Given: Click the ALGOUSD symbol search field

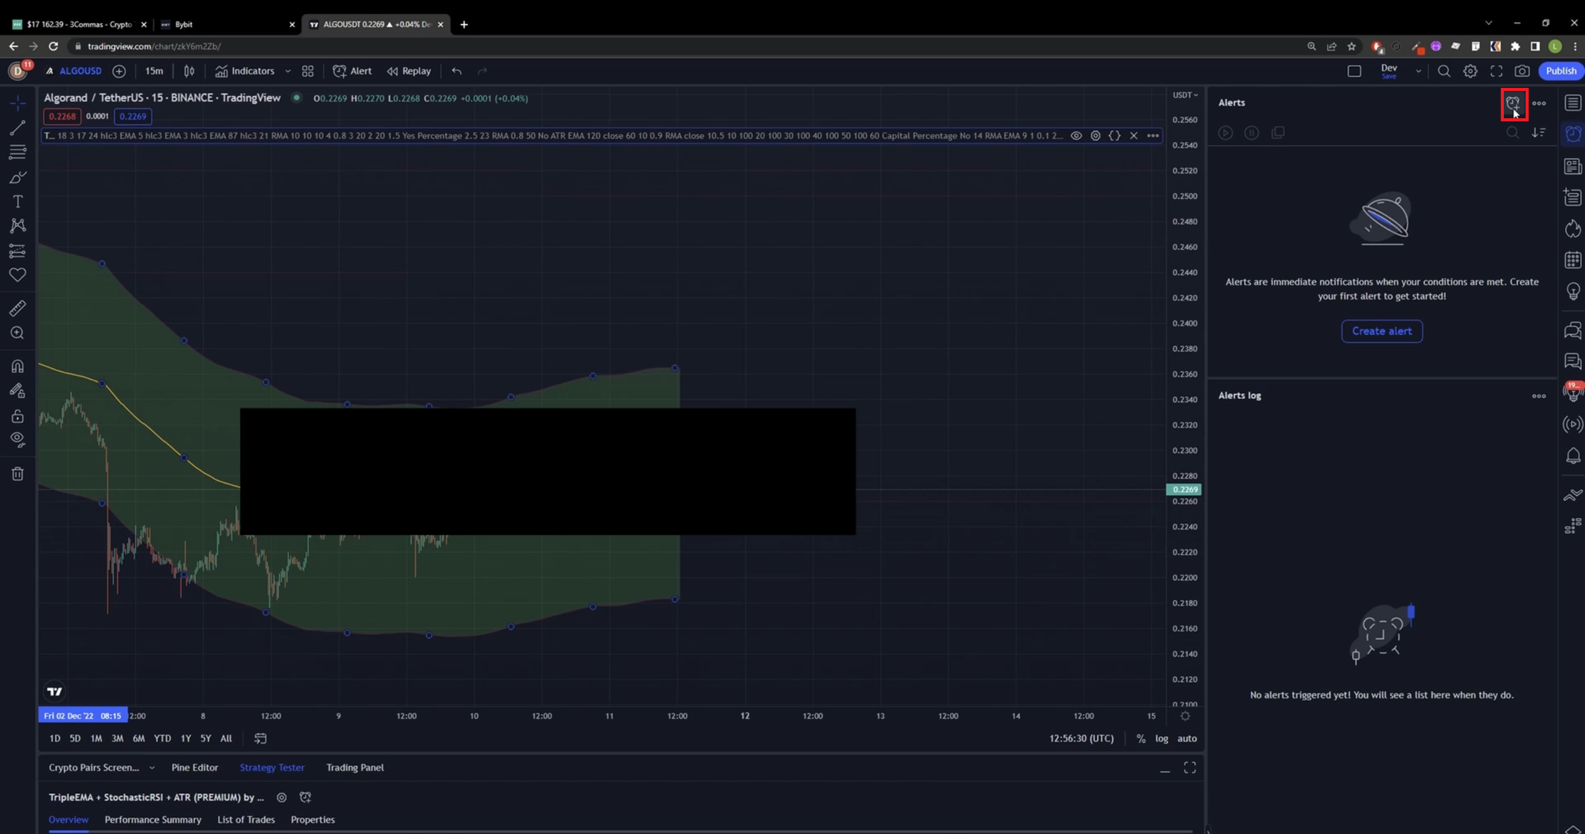Looking at the screenshot, I should click(x=80, y=71).
